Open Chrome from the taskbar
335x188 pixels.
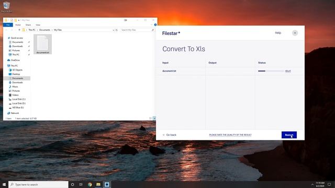coord(90,184)
